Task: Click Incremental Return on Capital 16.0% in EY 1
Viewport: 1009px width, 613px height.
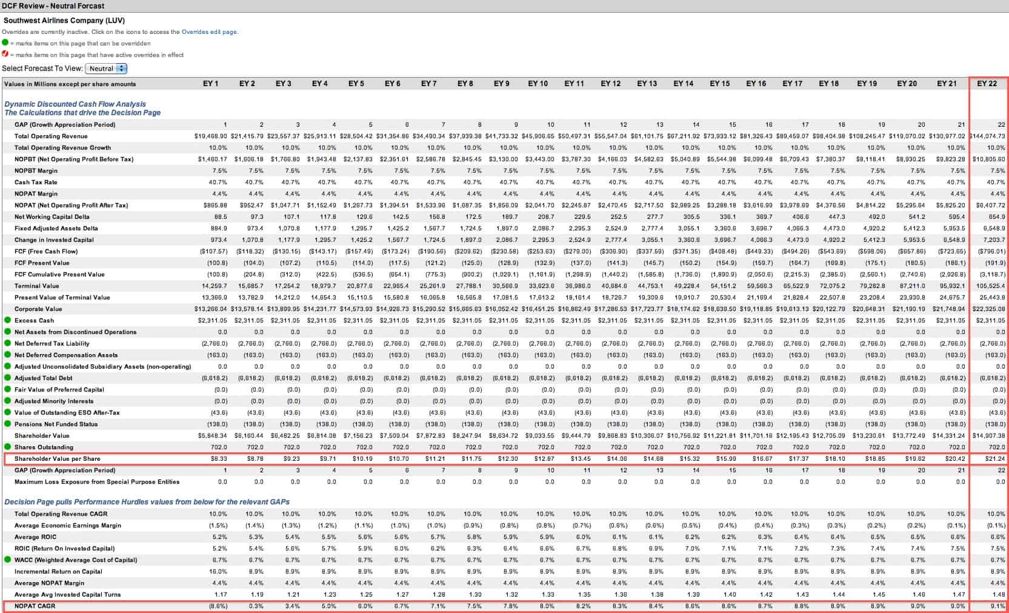Action: click(218, 571)
